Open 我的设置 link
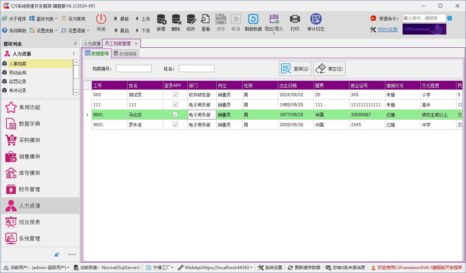The height and width of the screenshot is (273, 466). pos(388,30)
